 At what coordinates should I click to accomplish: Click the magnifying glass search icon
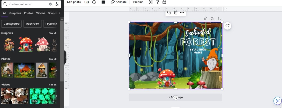pos(5,4)
